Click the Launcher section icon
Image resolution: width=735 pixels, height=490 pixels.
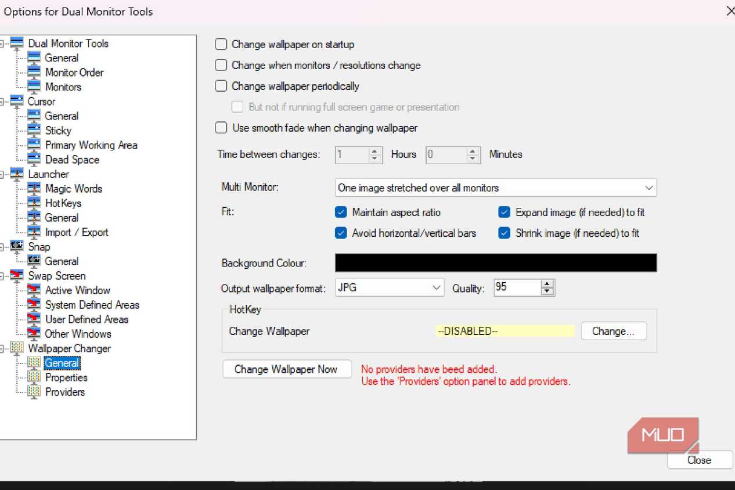(x=17, y=174)
